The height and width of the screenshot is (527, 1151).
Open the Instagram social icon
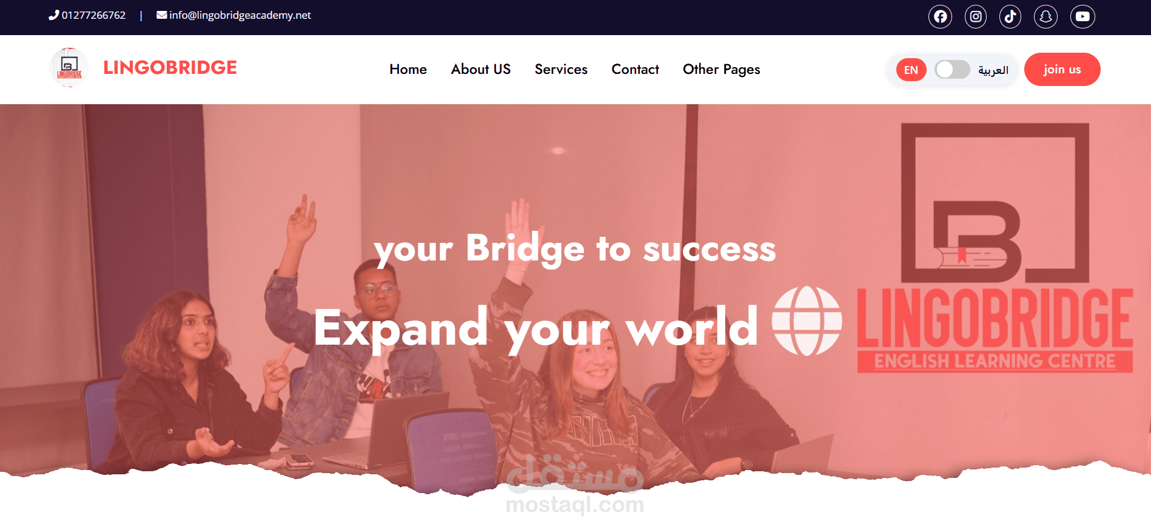tap(976, 16)
